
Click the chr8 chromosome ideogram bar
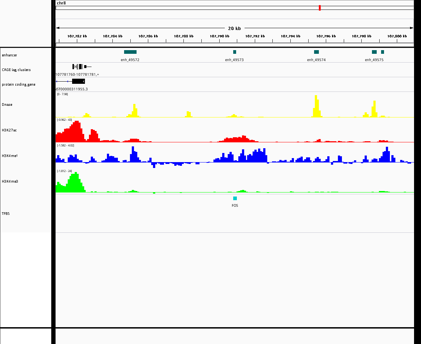click(x=235, y=8)
